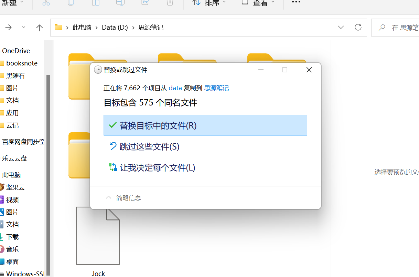The image size is (419, 277).
Task: Open 云记 folder in sidebar
Action: (x=12, y=125)
